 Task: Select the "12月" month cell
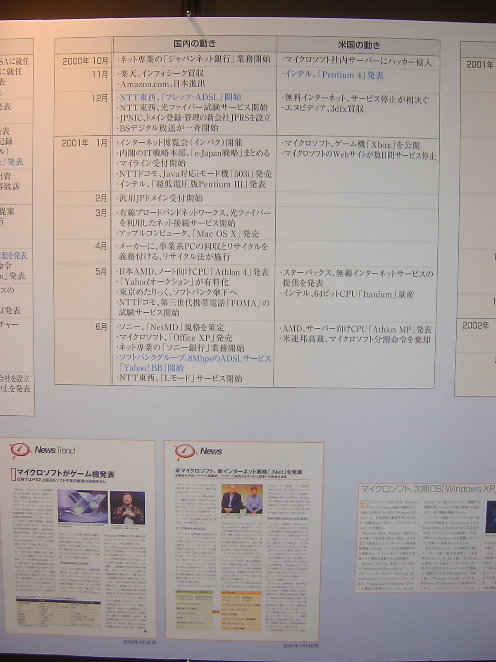pos(100,98)
